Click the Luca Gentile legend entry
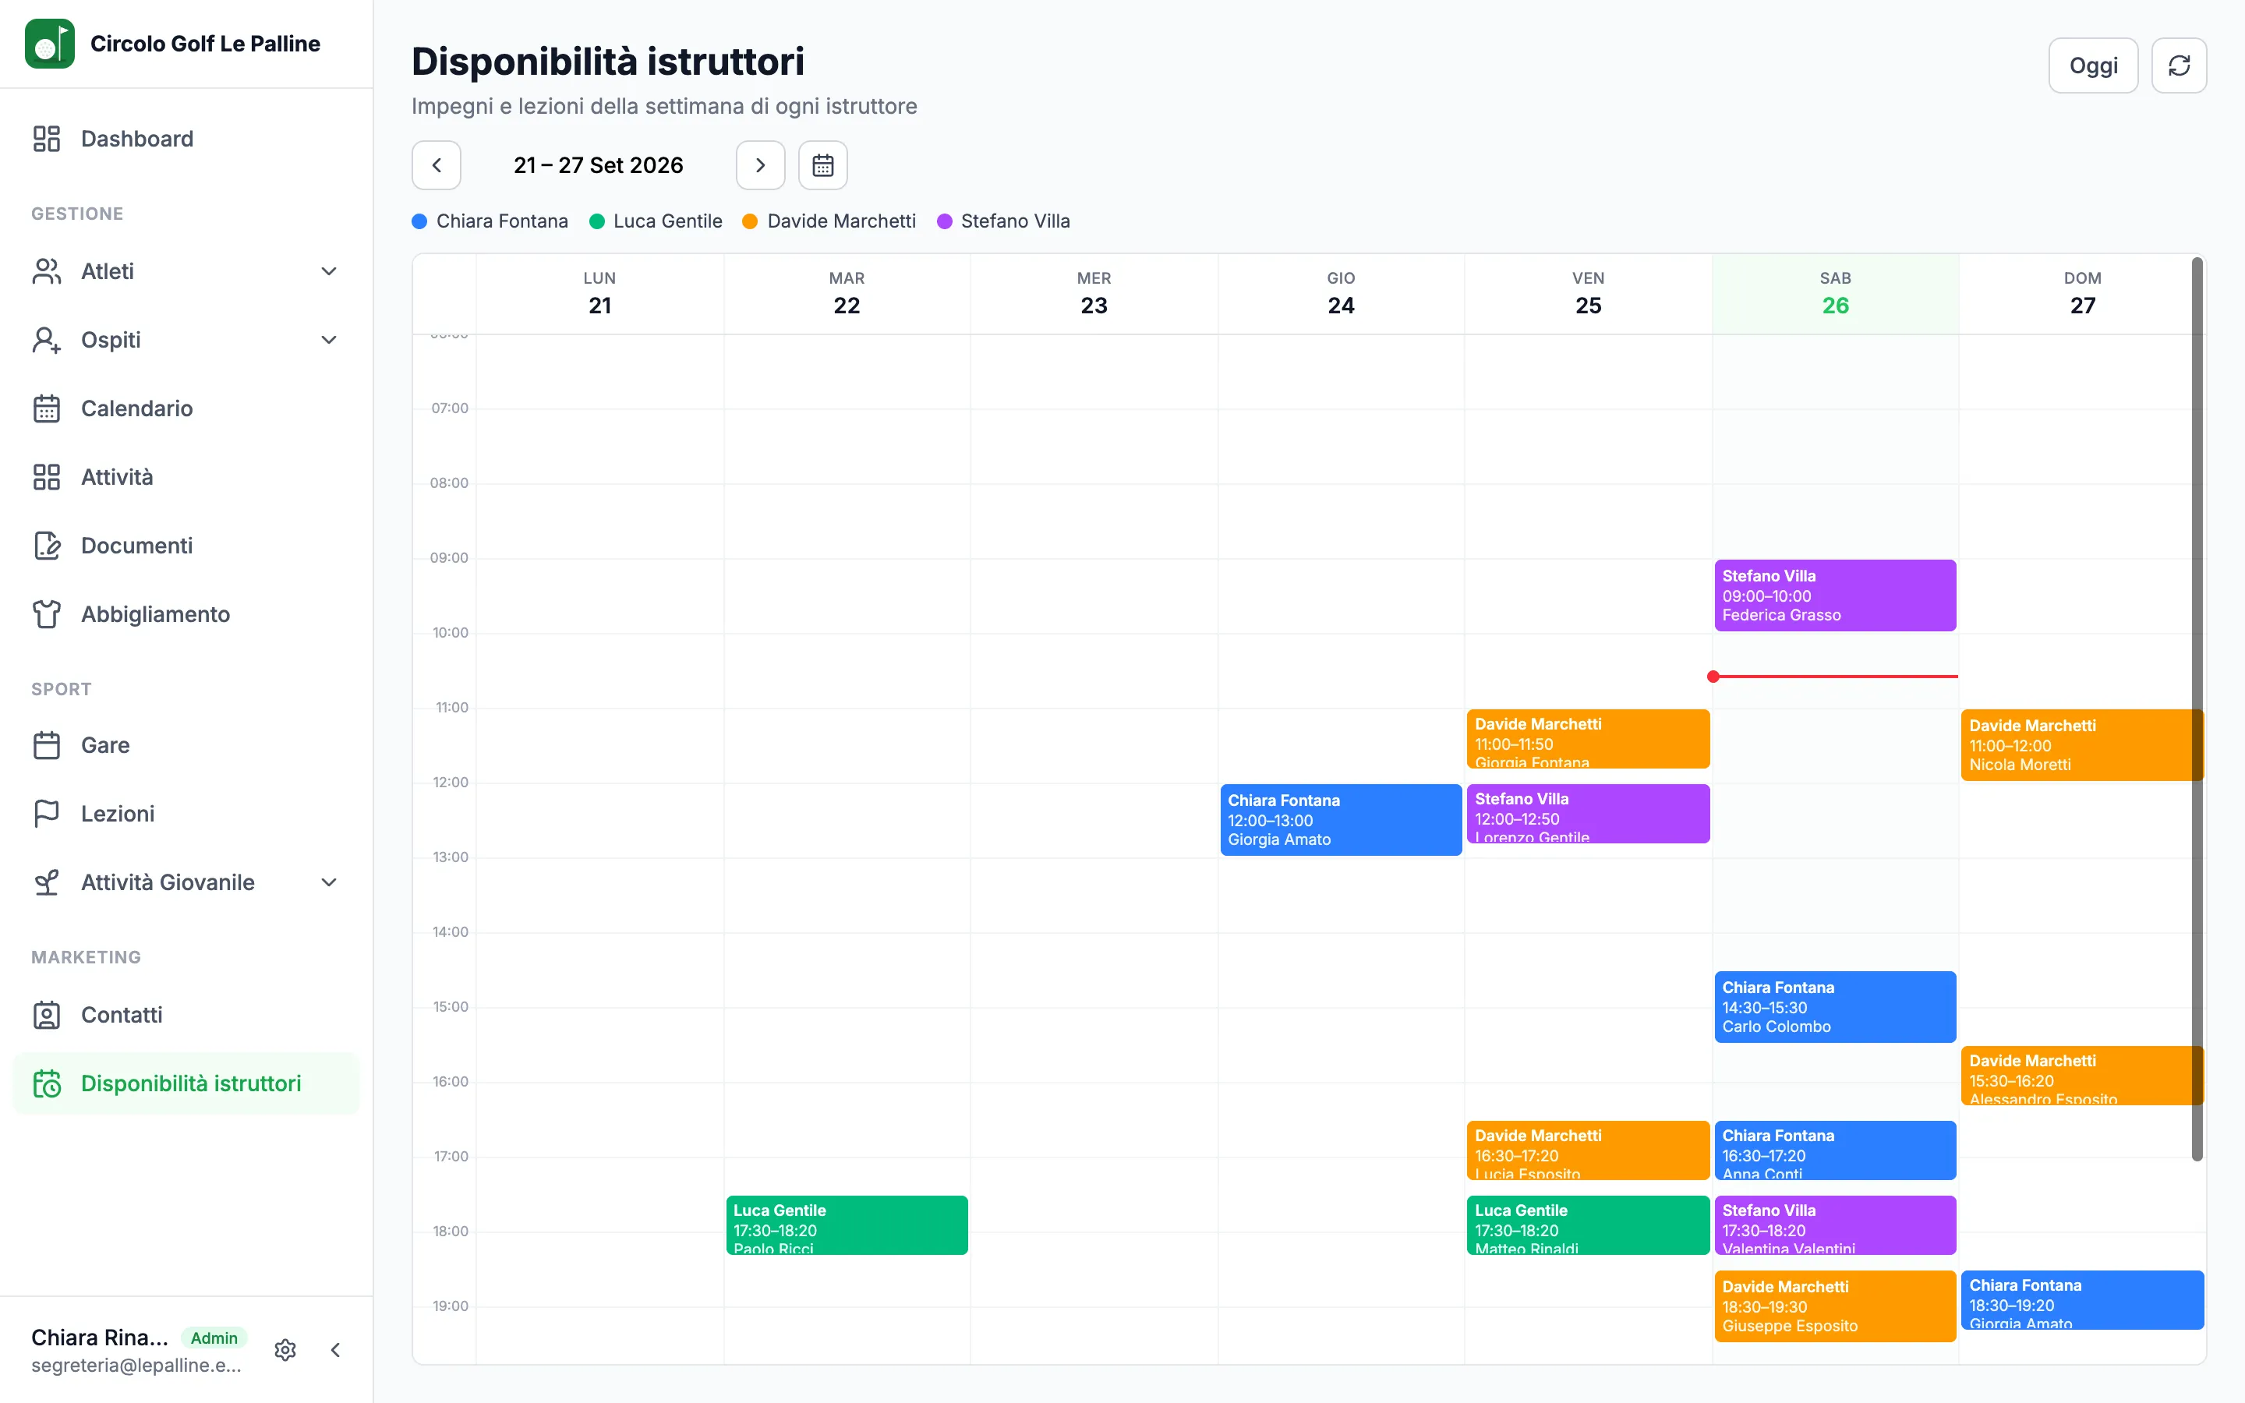 (656, 222)
